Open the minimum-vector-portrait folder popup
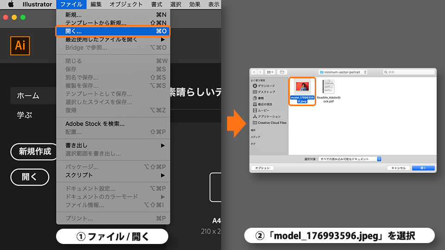Image resolution: width=445 pixels, height=250 pixels. [343, 72]
